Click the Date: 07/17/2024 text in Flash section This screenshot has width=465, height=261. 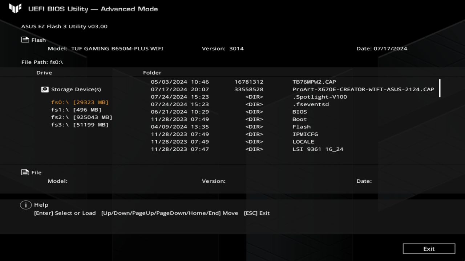(382, 49)
